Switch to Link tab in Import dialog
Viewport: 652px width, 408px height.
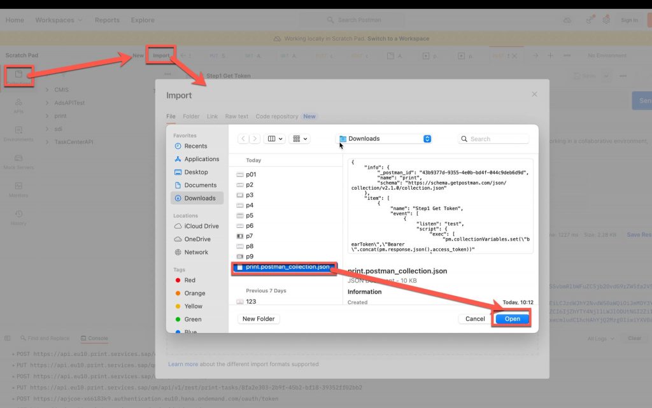[212, 116]
